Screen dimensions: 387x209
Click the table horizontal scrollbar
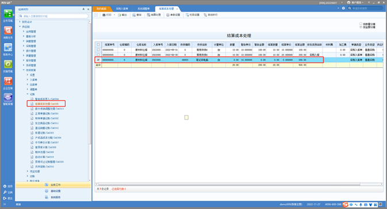(229, 184)
